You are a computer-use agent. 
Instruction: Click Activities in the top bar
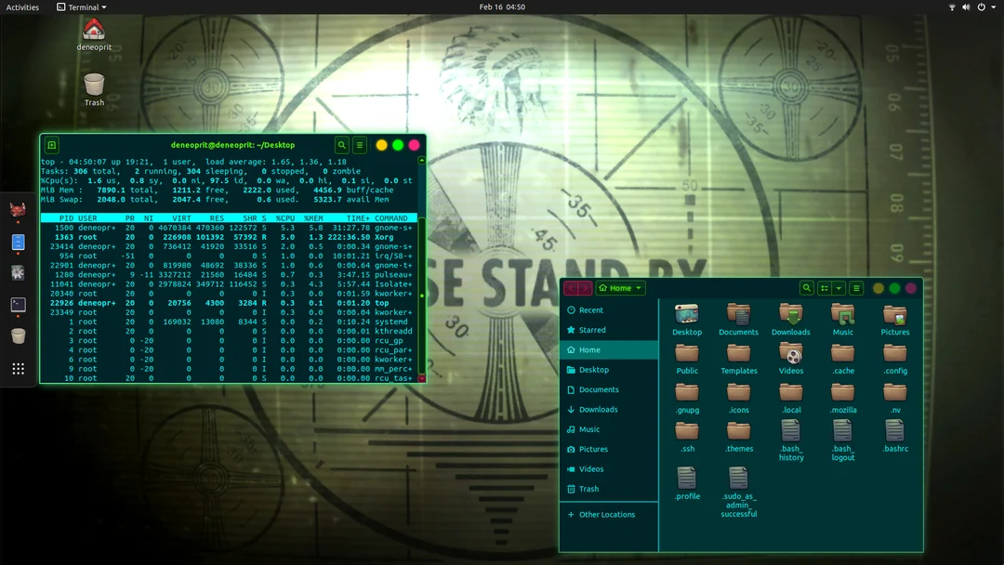(21, 7)
